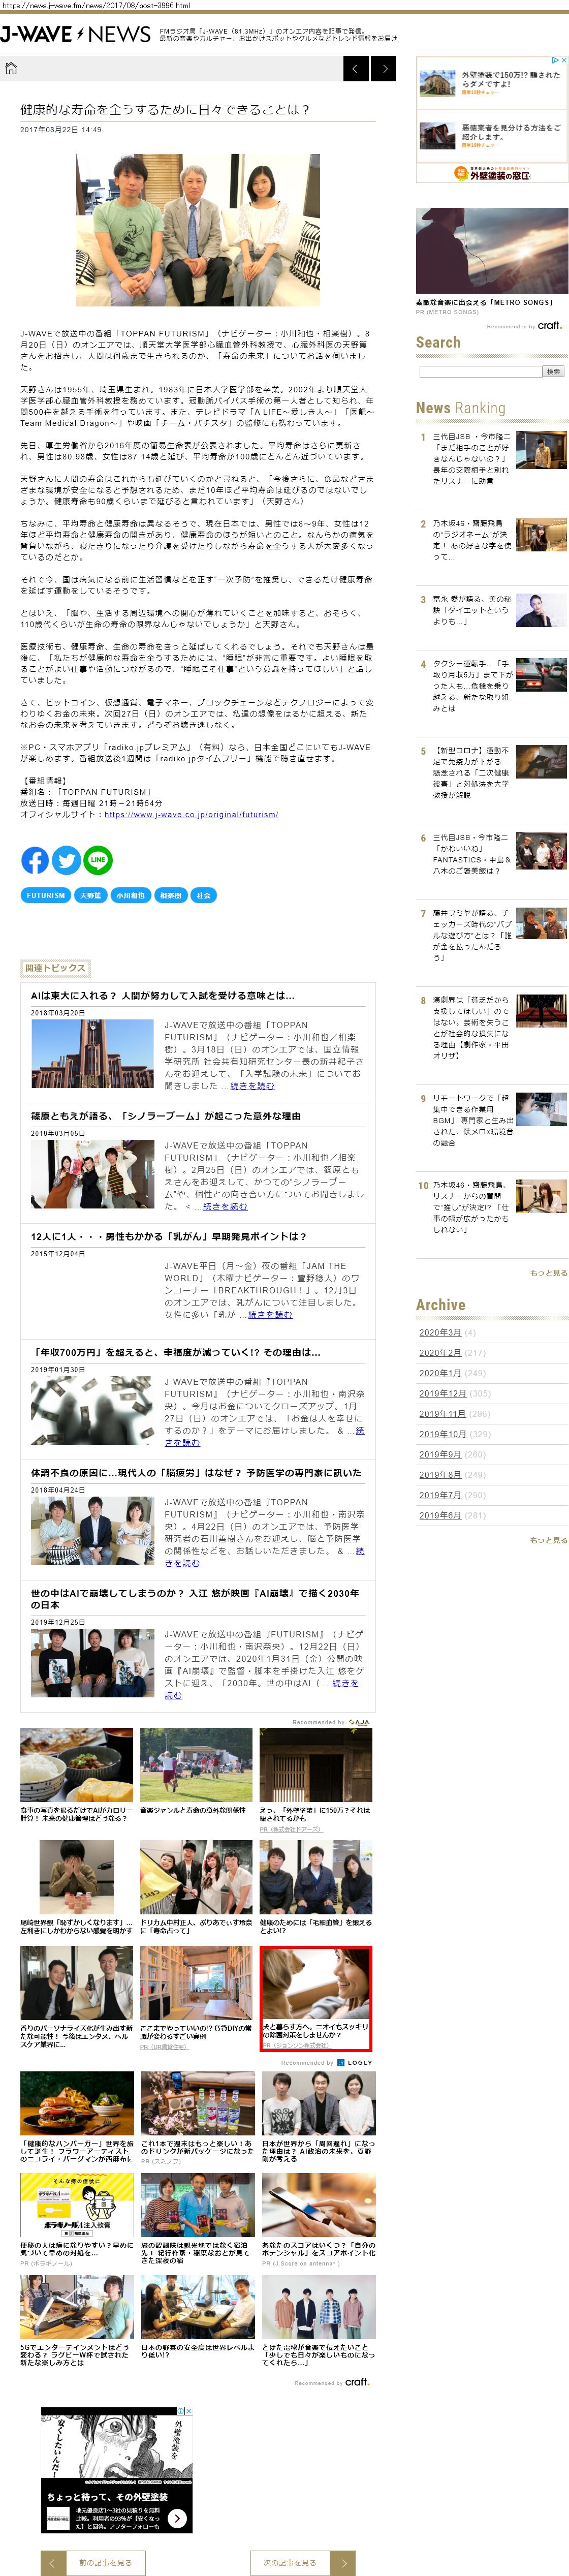Share the article on Twitter

point(66,859)
